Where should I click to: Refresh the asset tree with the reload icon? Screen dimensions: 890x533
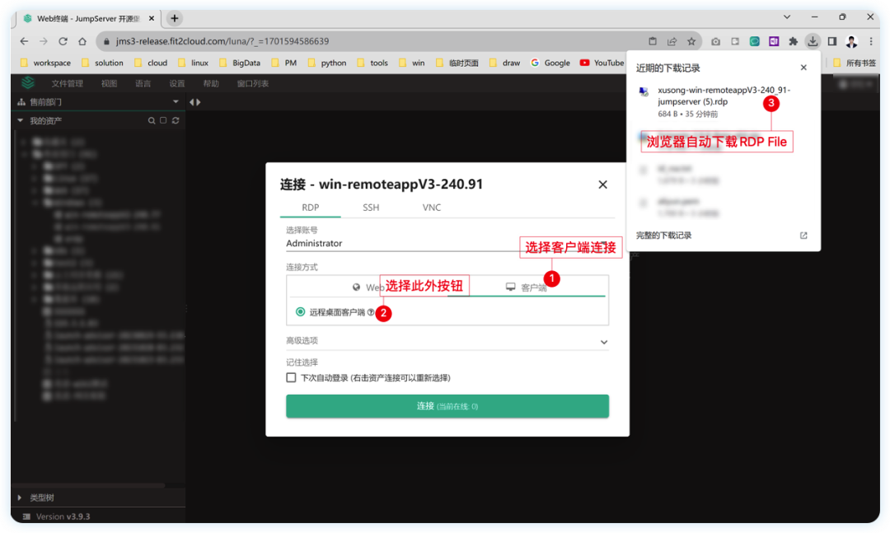pyautogui.click(x=175, y=120)
